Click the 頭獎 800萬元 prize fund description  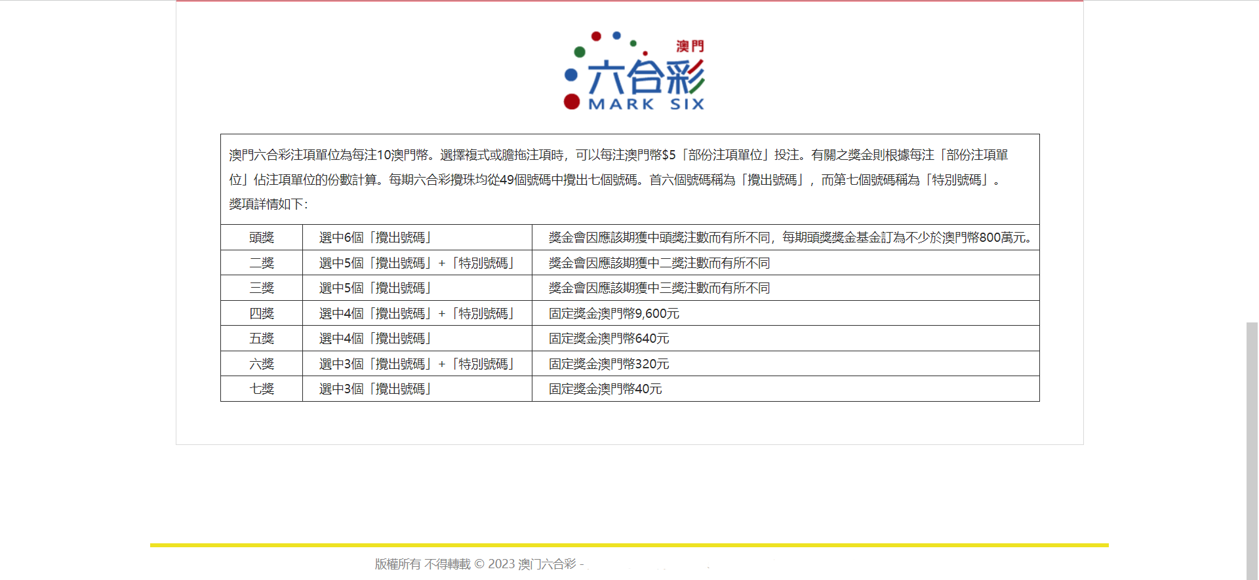tap(789, 237)
